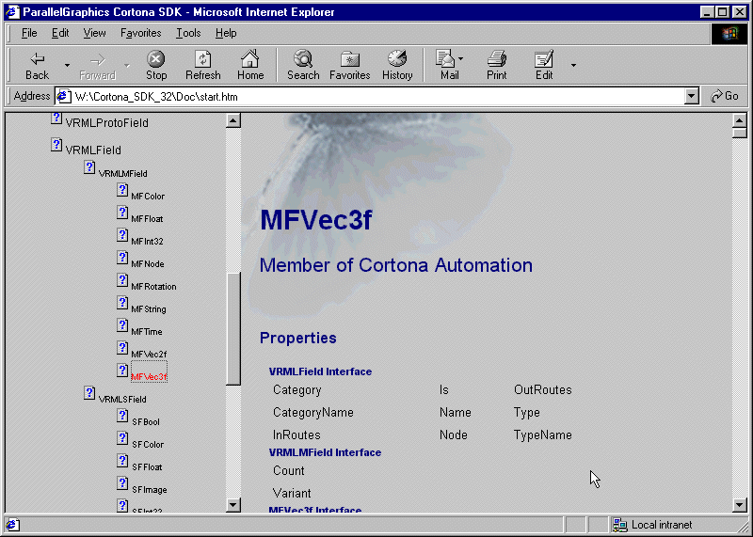
Task: Open the Variant property link
Action: (x=292, y=494)
